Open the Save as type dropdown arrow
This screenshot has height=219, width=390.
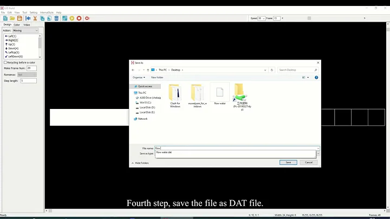click(318, 153)
